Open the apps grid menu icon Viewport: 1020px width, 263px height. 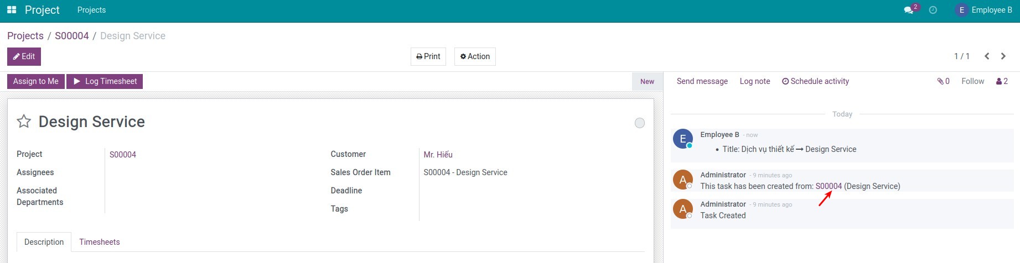click(12, 10)
